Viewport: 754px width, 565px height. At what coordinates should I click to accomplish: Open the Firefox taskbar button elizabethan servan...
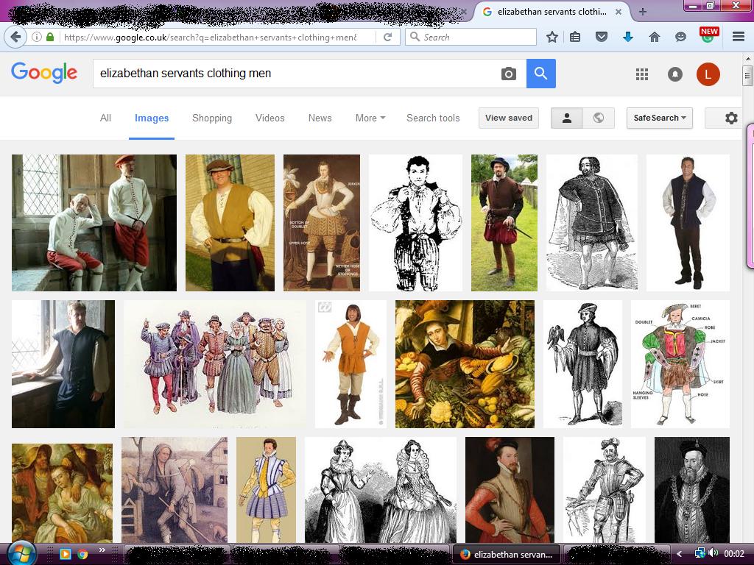[507, 555]
